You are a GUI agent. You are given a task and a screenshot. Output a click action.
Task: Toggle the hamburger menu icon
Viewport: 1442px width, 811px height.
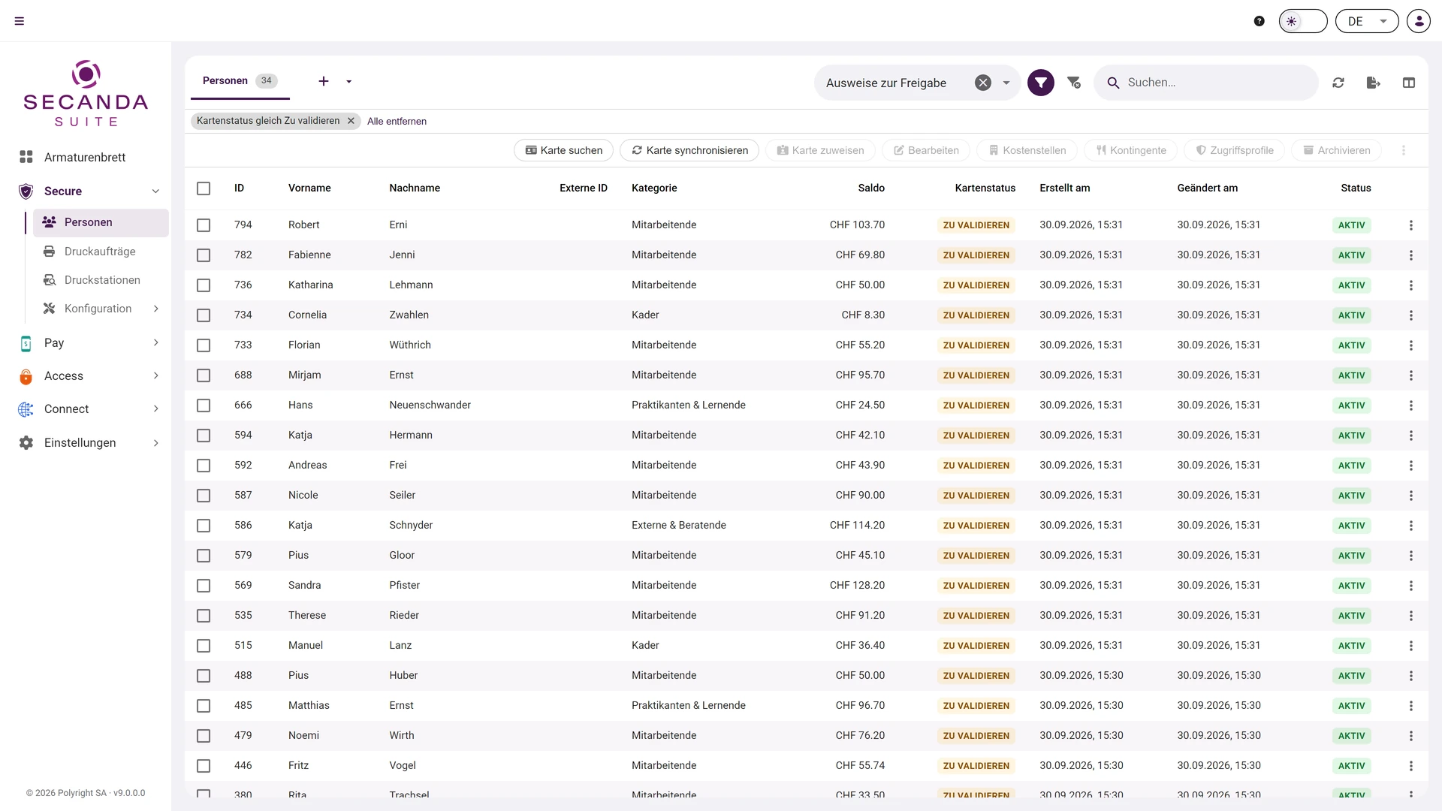pyautogui.click(x=20, y=21)
